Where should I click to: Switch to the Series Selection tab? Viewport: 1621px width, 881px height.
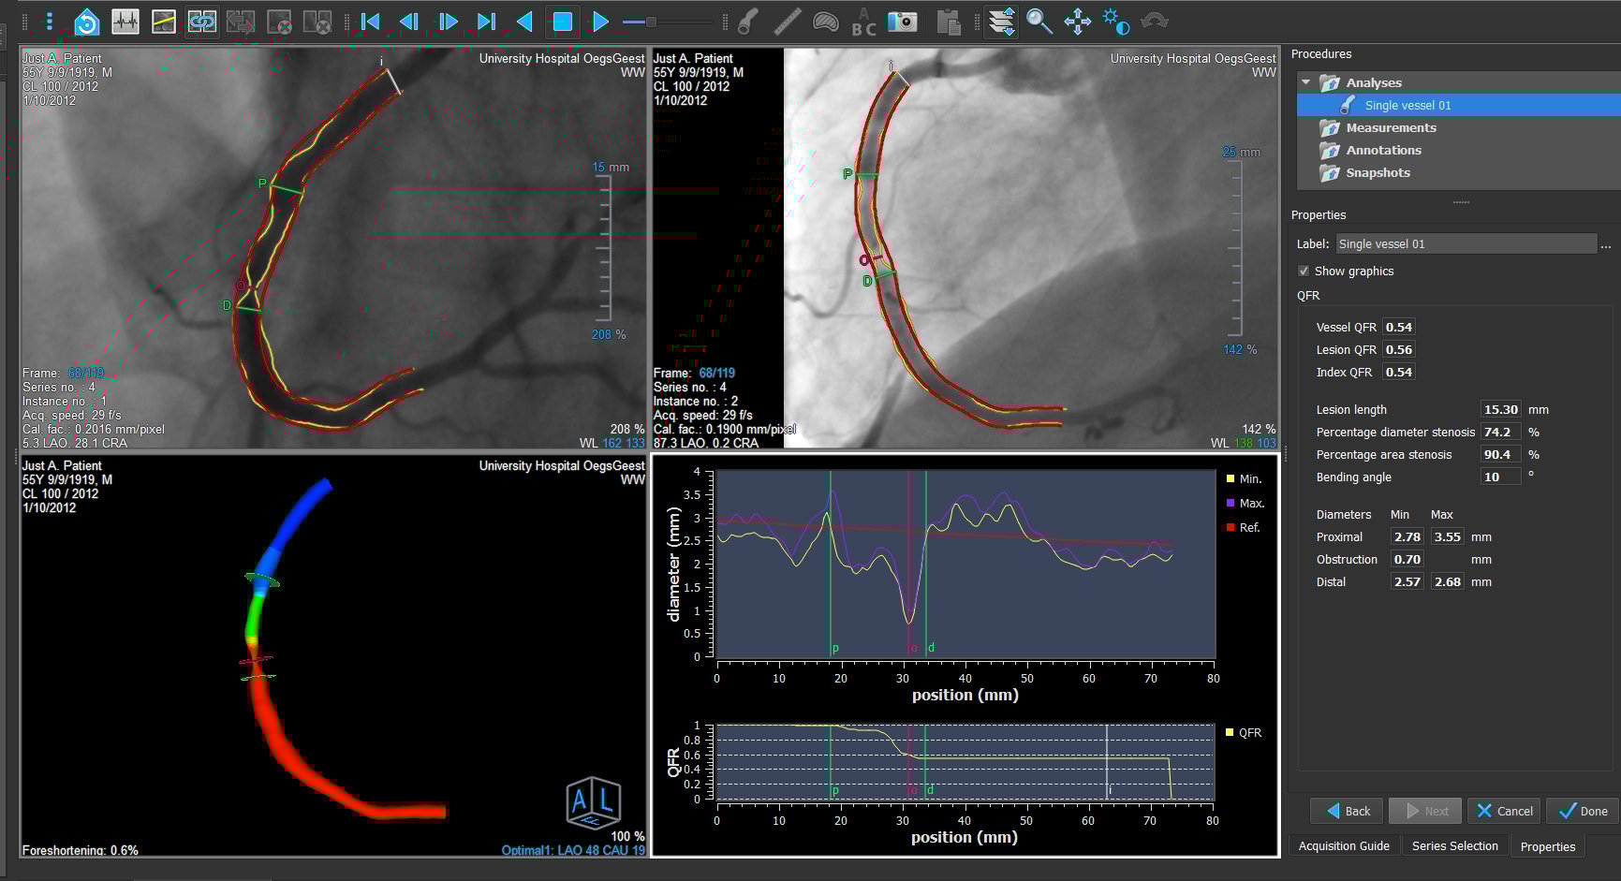tap(1454, 845)
